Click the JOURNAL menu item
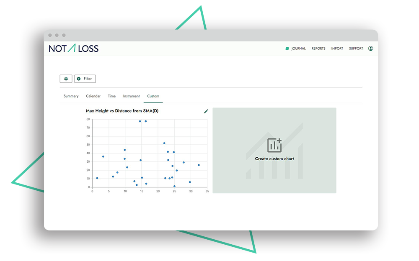 [x=298, y=49]
